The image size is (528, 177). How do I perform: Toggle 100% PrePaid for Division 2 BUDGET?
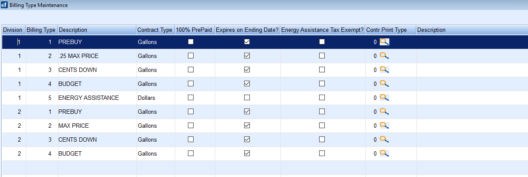[191, 153]
